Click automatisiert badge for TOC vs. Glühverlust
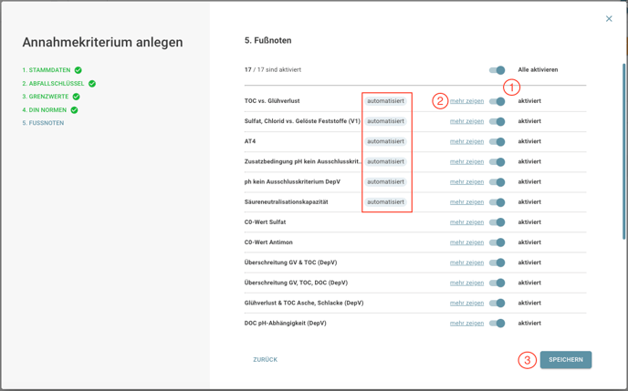Screen dimensions: 628x391 point(386,101)
